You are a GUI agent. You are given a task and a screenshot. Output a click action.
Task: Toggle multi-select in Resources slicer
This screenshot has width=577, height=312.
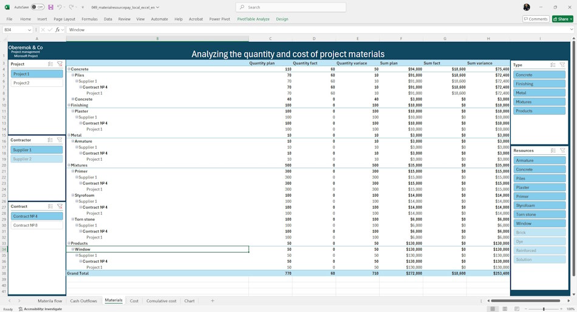tap(553, 151)
